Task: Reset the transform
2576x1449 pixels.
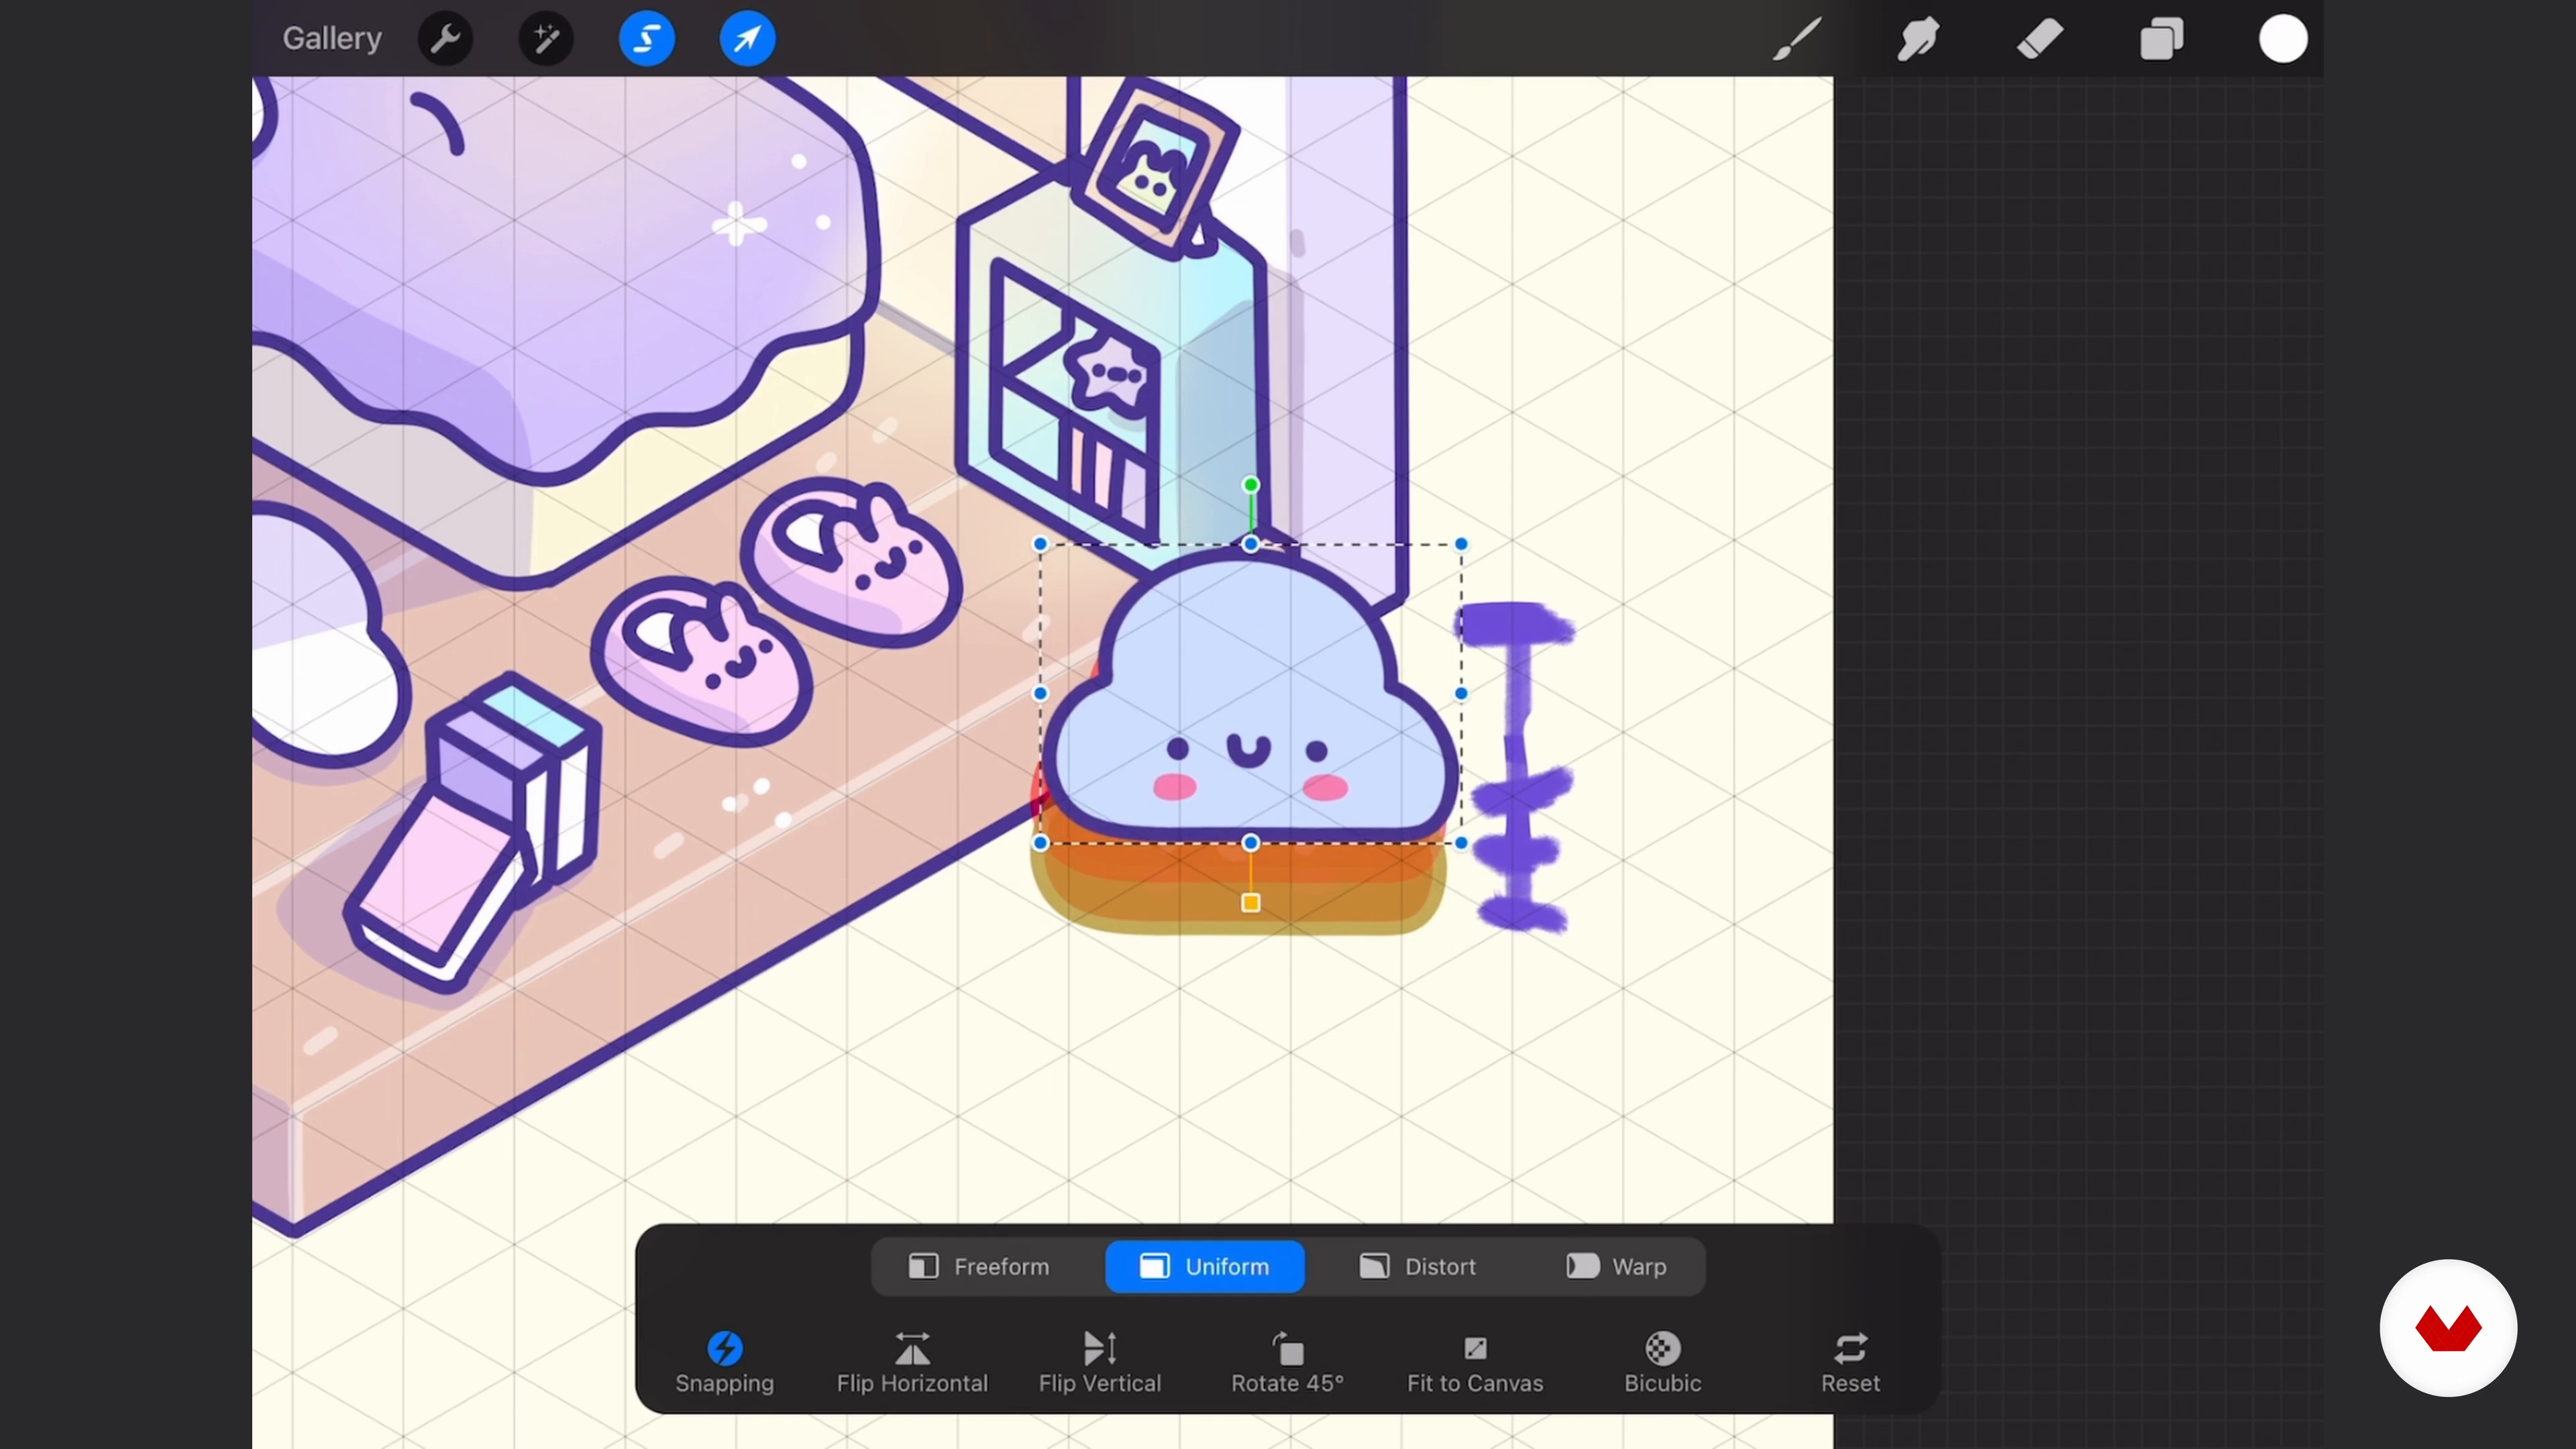Action: tap(1850, 1362)
